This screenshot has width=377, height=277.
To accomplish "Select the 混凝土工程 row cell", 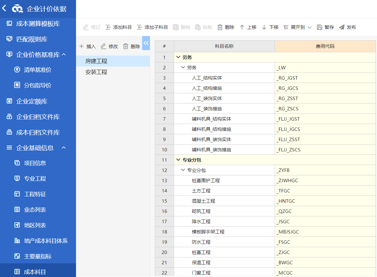I will point(204,201).
